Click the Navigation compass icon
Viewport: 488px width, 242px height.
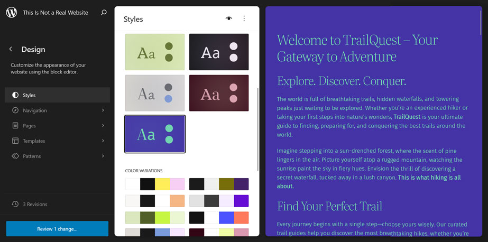(x=15, y=110)
